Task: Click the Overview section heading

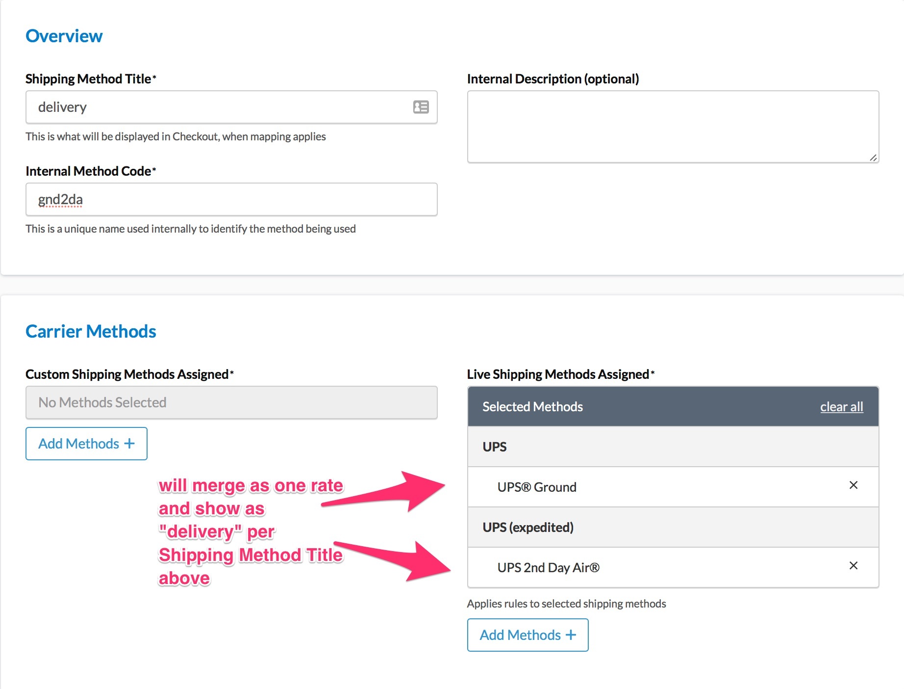Action: [64, 36]
